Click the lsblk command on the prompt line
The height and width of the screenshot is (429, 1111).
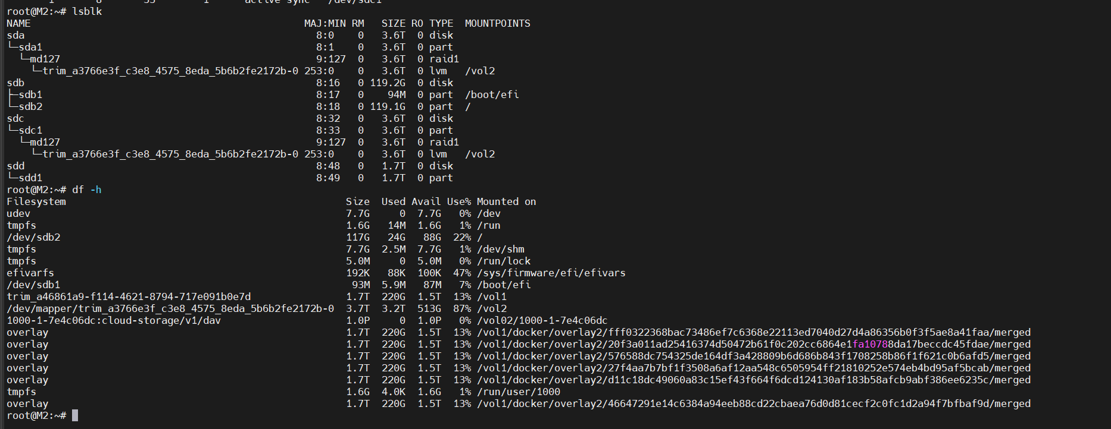click(87, 11)
